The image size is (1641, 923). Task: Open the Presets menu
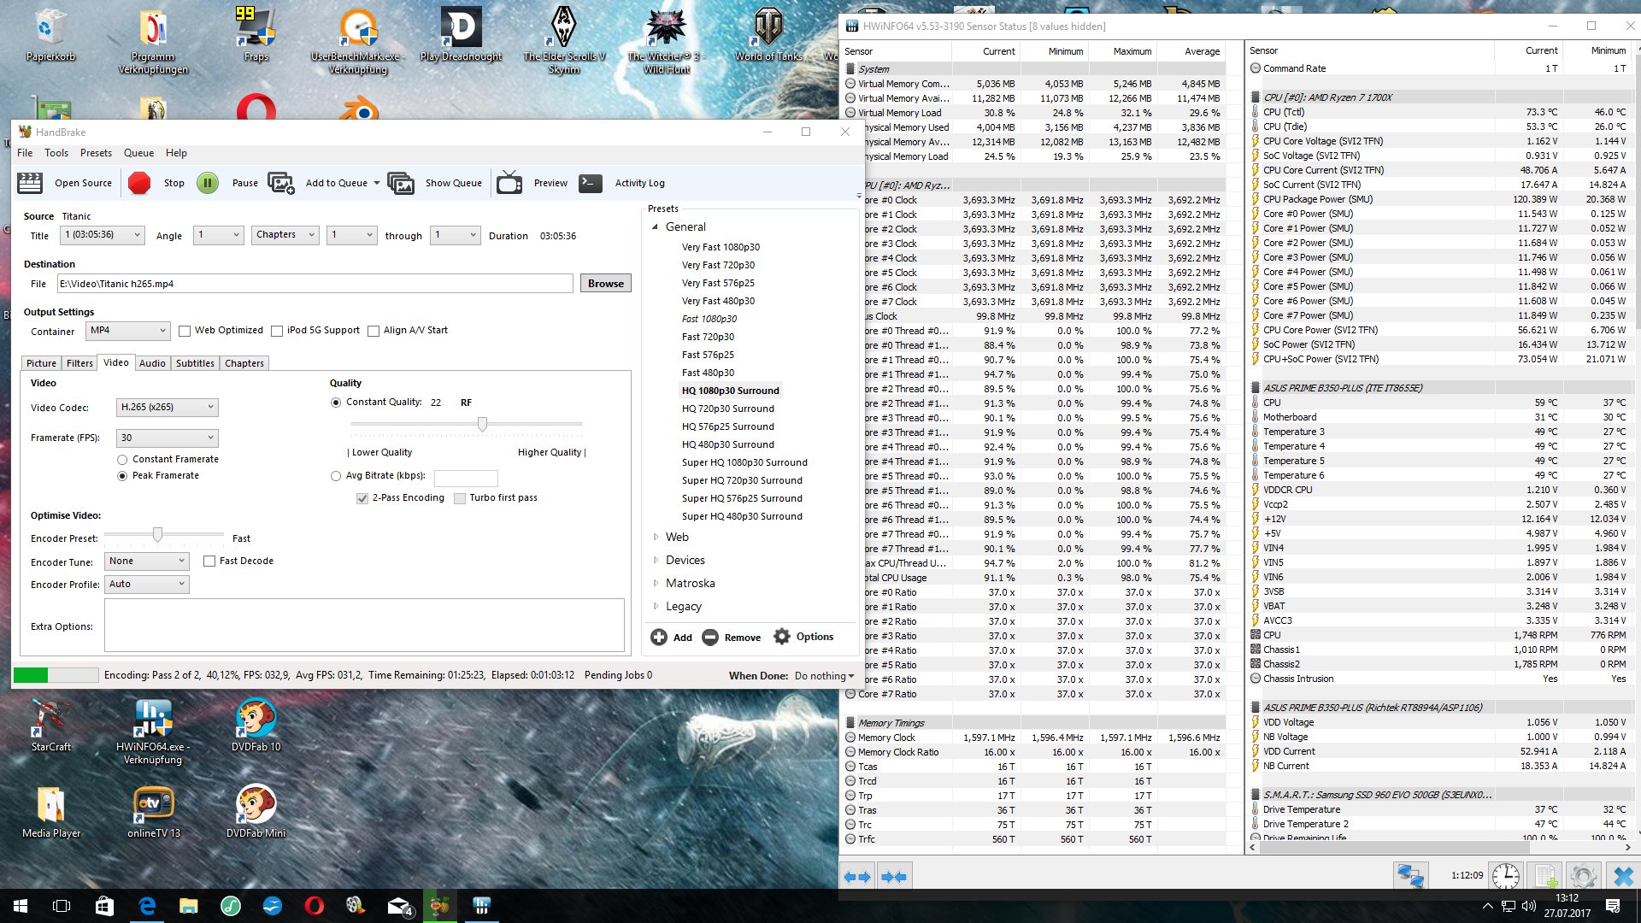(x=96, y=153)
